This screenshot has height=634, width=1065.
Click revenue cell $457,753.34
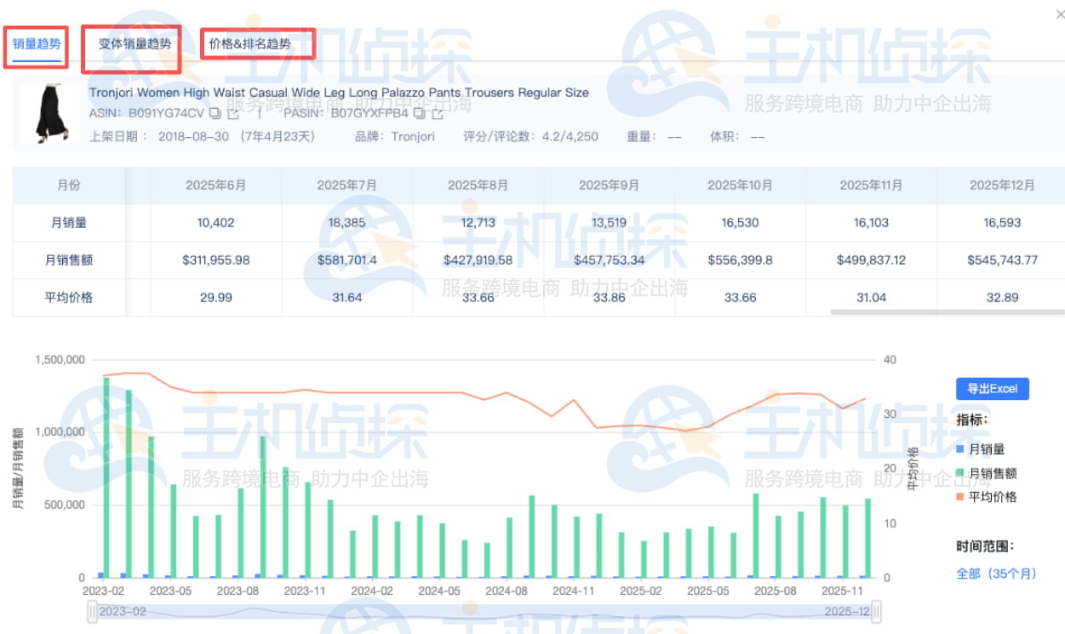(610, 260)
